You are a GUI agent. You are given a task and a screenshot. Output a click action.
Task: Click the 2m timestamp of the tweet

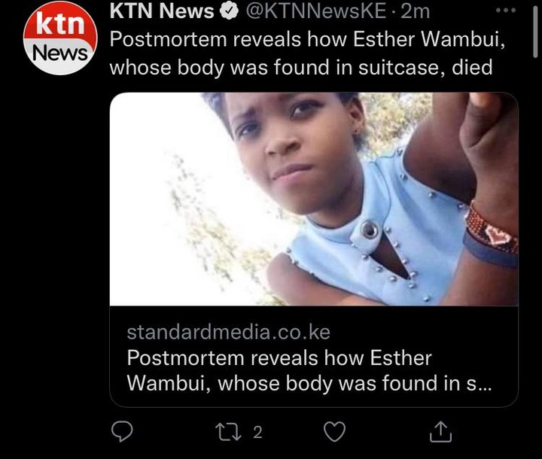[x=415, y=11]
